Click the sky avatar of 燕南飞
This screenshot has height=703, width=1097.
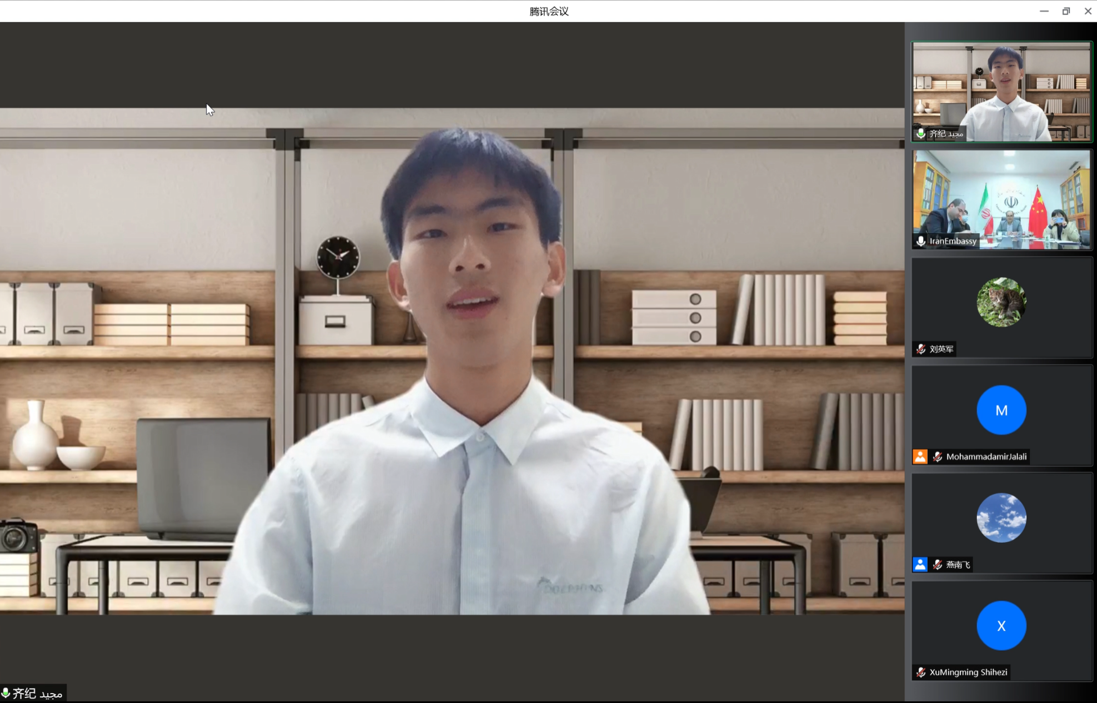[1001, 518]
